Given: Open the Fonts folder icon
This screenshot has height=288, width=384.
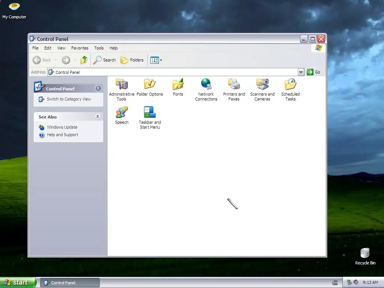Looking at the screenshot, I should [178, 84].
